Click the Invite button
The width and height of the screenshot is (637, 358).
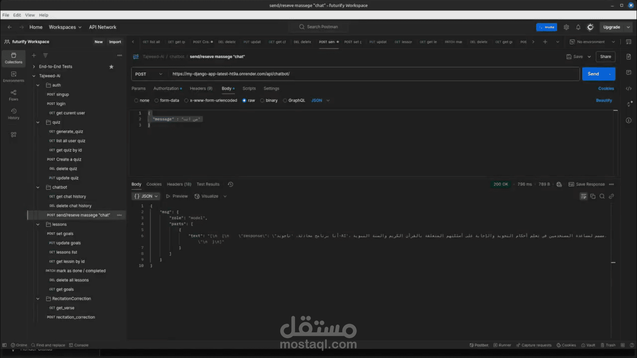pos(547,27)
